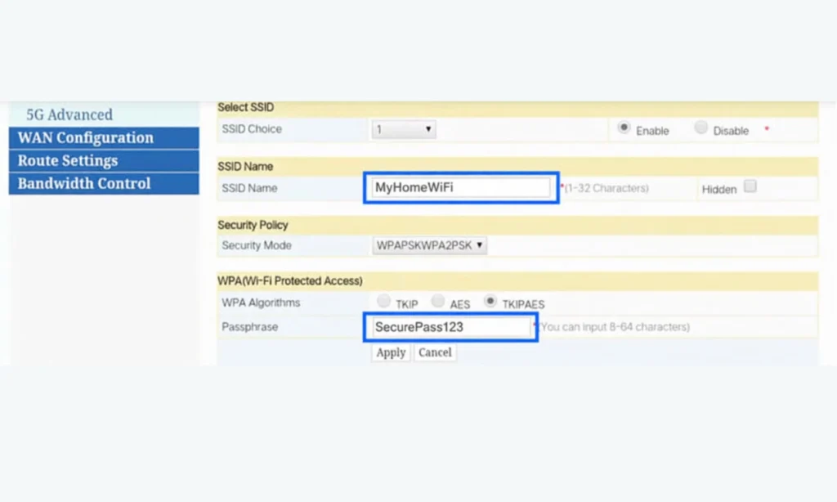Select the Enable radio button

click(x=624, y=128)
